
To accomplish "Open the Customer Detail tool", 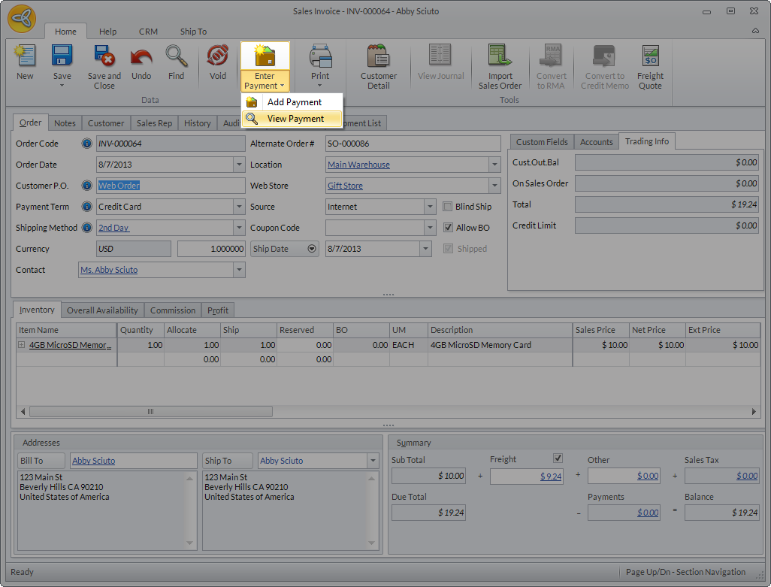I will point(378,57).
